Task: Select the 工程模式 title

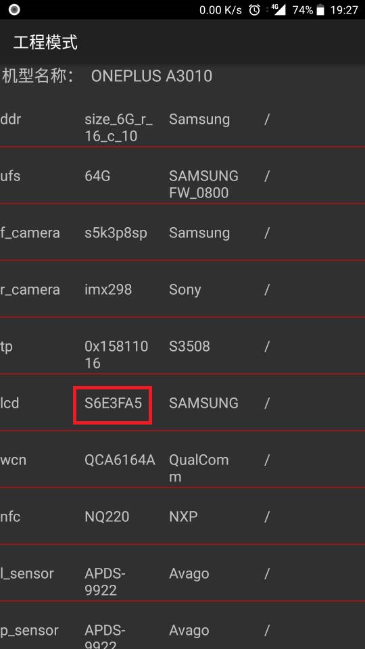Action: (45, 43)
